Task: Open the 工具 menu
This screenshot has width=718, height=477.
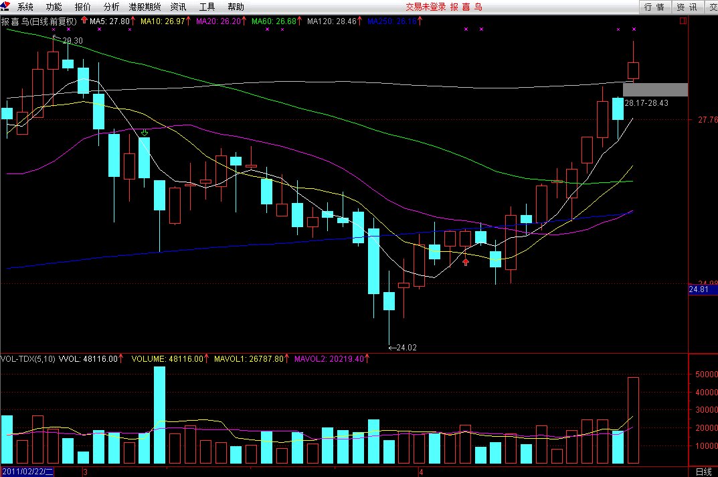Action: [x=207, y=7]
